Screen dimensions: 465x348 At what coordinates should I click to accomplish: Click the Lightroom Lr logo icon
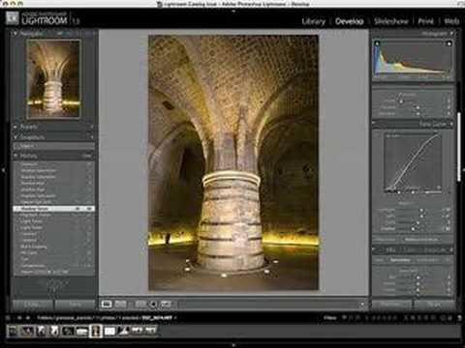13,18
